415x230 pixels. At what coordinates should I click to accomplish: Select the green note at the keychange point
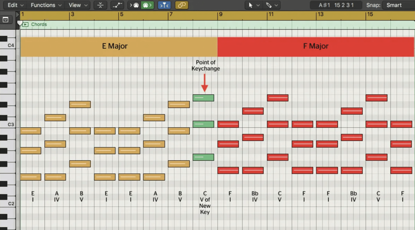[203, 98]
